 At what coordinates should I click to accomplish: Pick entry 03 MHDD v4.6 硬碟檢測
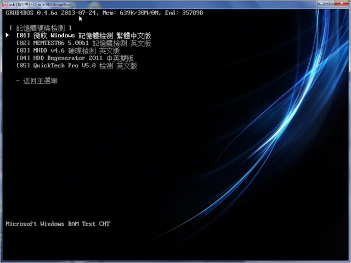(68, 51)
